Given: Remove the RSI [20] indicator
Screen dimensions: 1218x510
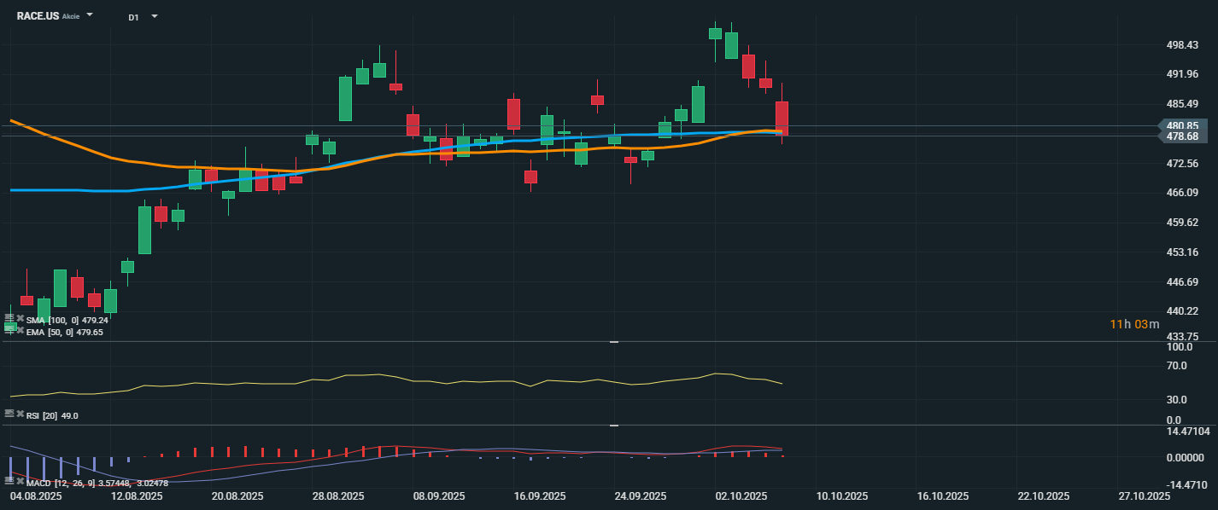Looking at the screenshot, I should [20, 414].
